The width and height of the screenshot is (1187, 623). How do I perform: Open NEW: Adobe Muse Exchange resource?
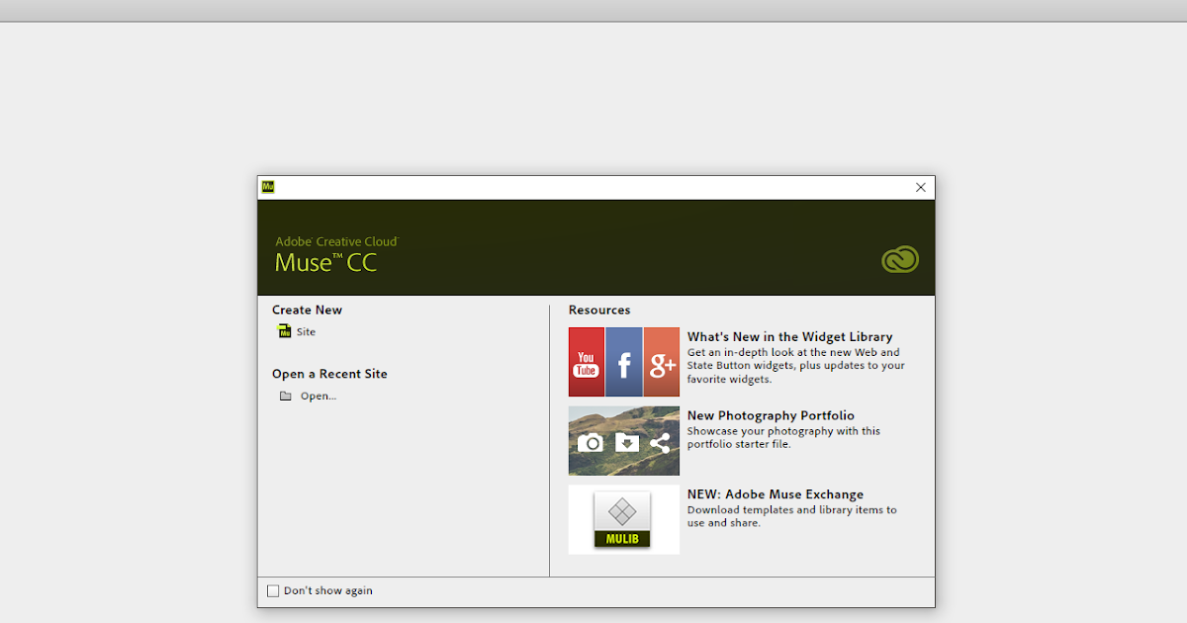[776, 494]
